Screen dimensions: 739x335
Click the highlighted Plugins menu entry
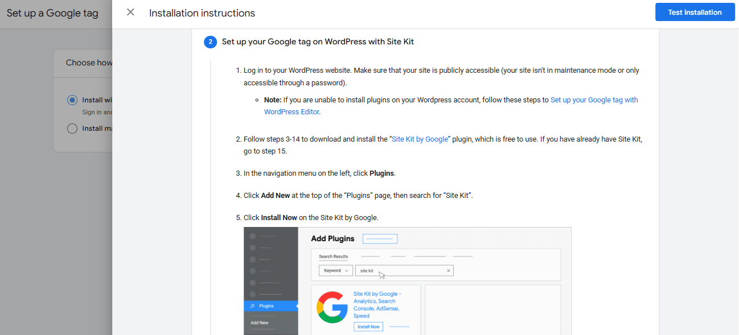pos(268,305)
